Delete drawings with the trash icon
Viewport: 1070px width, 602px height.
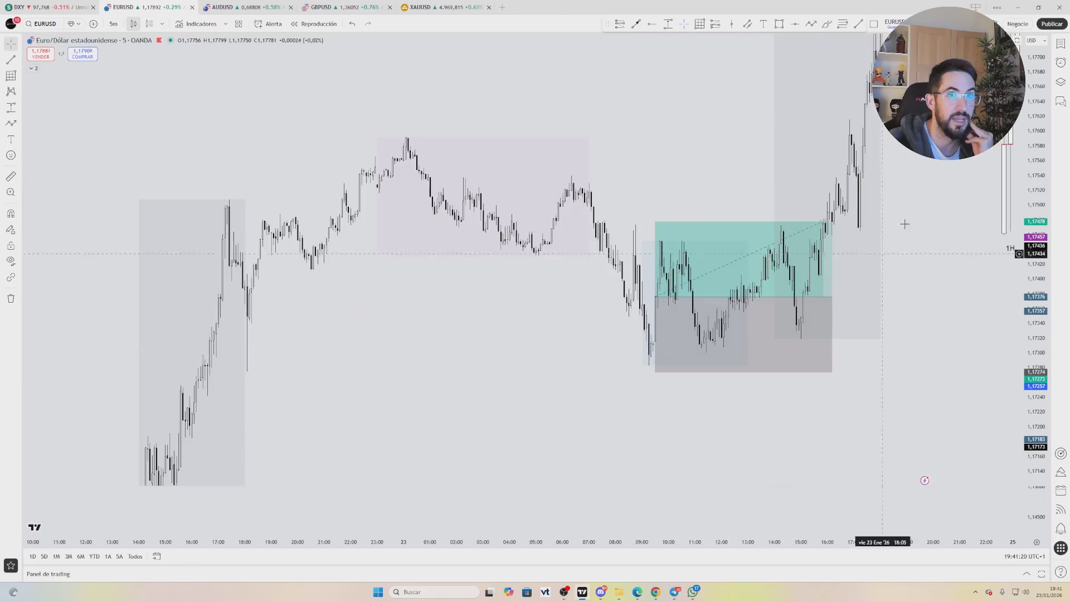[x=11, y=299]
